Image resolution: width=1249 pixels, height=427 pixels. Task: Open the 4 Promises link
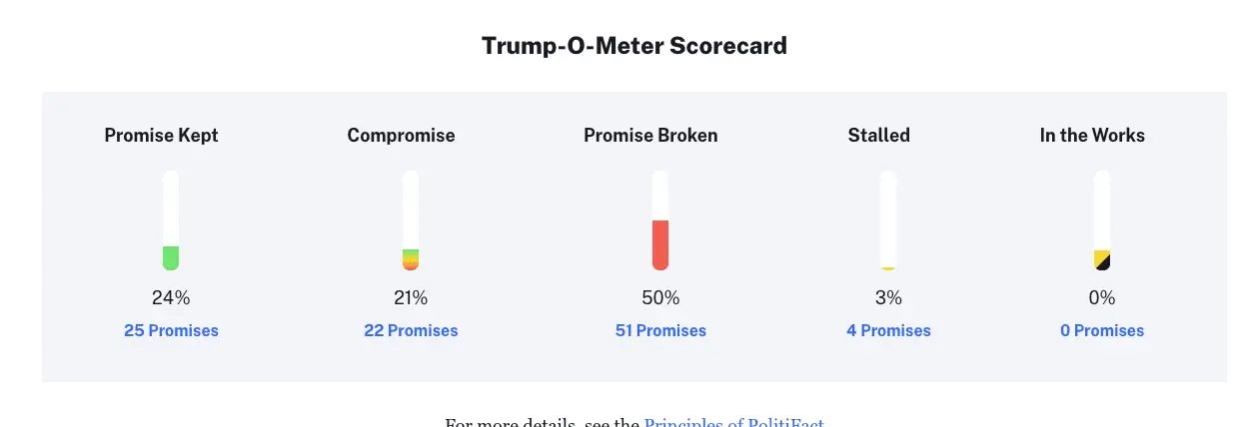[x=888, y=330]
